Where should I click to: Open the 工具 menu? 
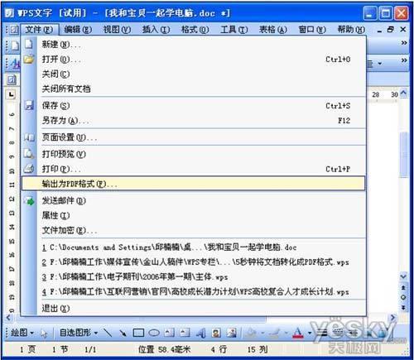click(234, 29)
